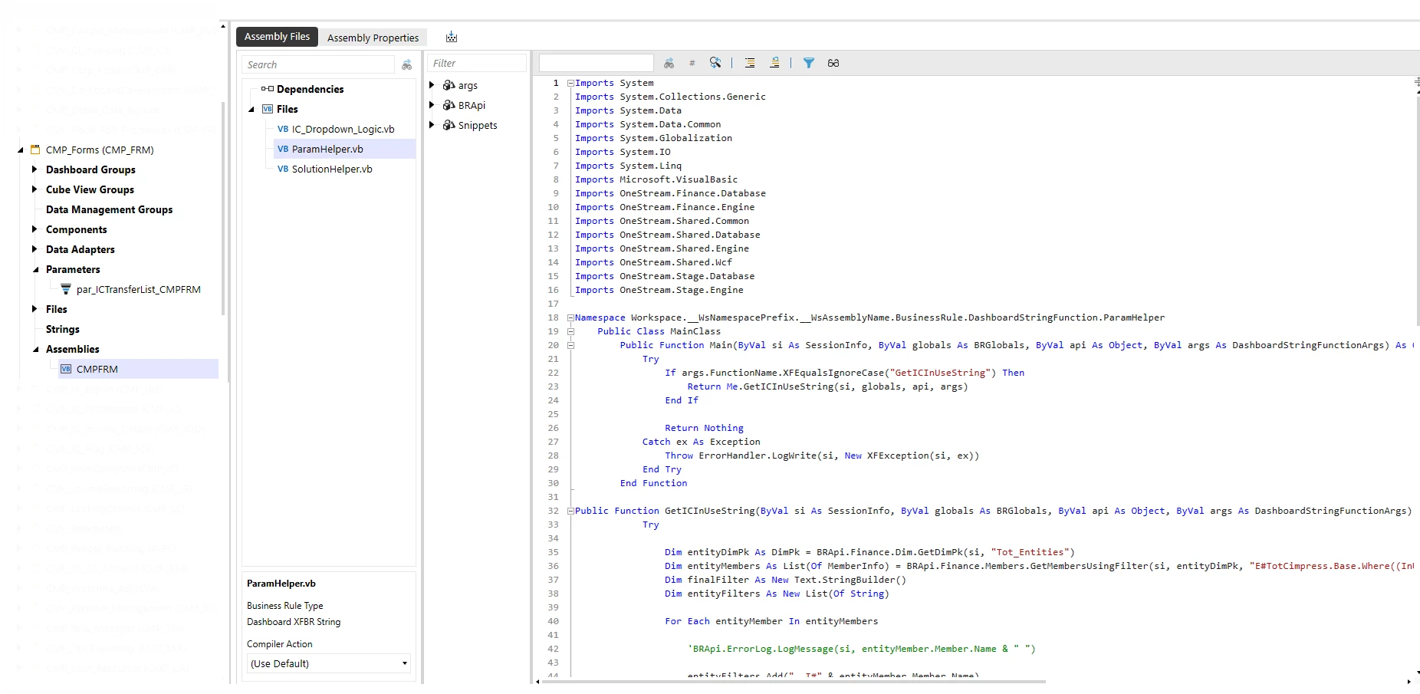Click the editor horizontal scrollbar
1420x694 pixels.
794,681
